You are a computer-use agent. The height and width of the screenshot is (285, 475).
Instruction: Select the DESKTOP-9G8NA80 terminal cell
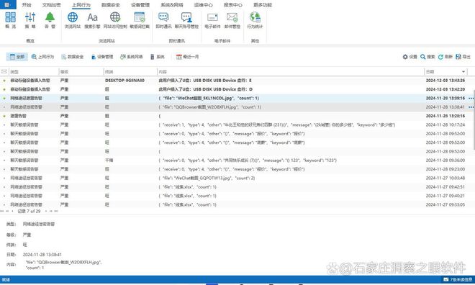click(125, 81)
